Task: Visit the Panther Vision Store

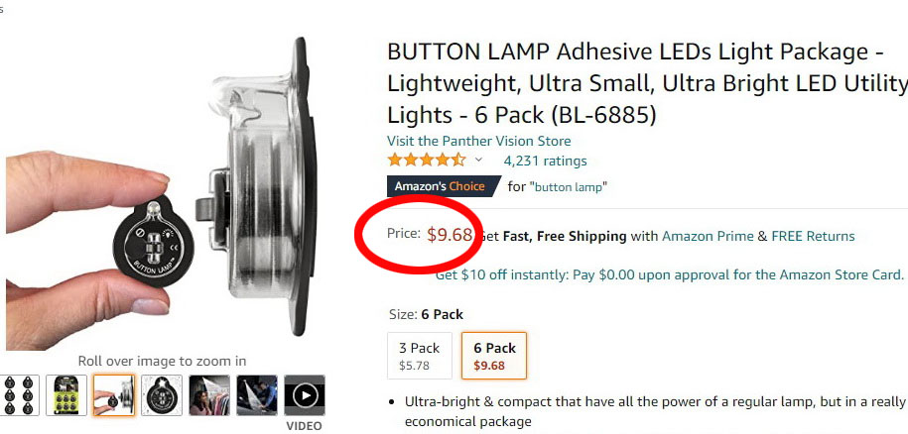Action: coord(478,141)
